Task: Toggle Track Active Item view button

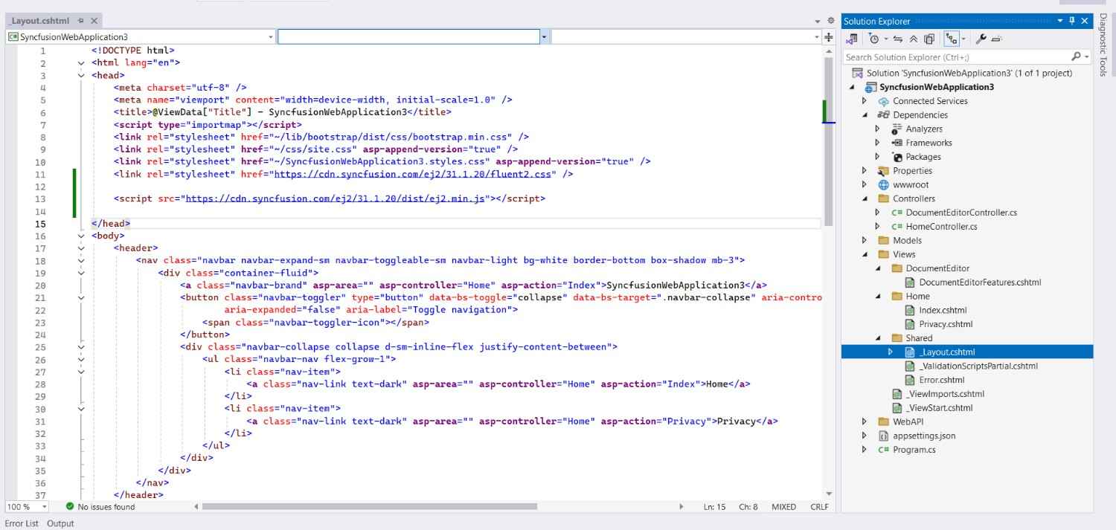Action: pyautogui.click(x=951, y=39)
